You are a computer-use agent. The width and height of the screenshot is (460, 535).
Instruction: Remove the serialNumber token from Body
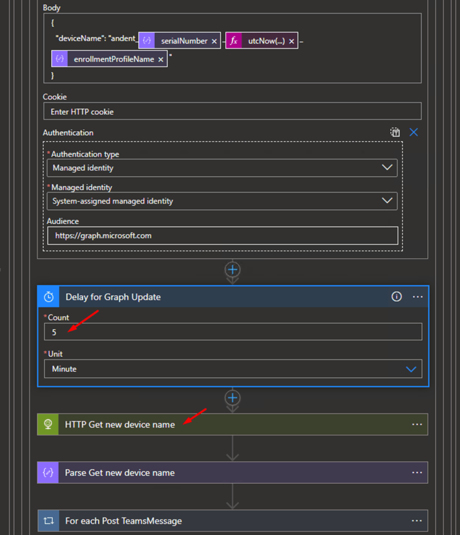click(214, 41)
